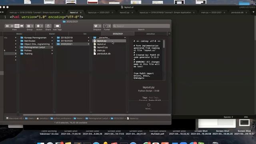The width and height of the screenshot is (256, 144).
Task: Click Spaces: 2 in Sublime status bar
Action: pyautogui.click(x=228, y=117)
